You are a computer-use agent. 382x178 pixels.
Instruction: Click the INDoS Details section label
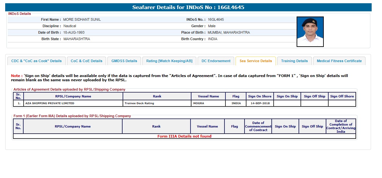[x=19, y=14]
